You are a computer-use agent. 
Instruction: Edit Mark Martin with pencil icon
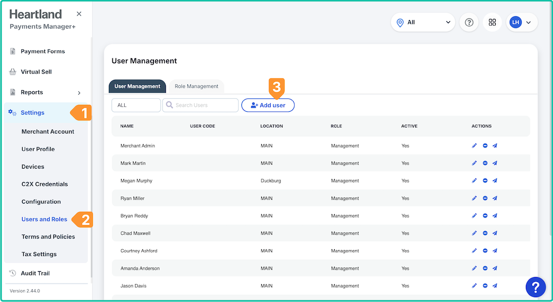coord(474,163)
